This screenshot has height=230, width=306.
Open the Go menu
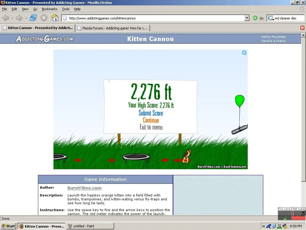pos(35,9)
